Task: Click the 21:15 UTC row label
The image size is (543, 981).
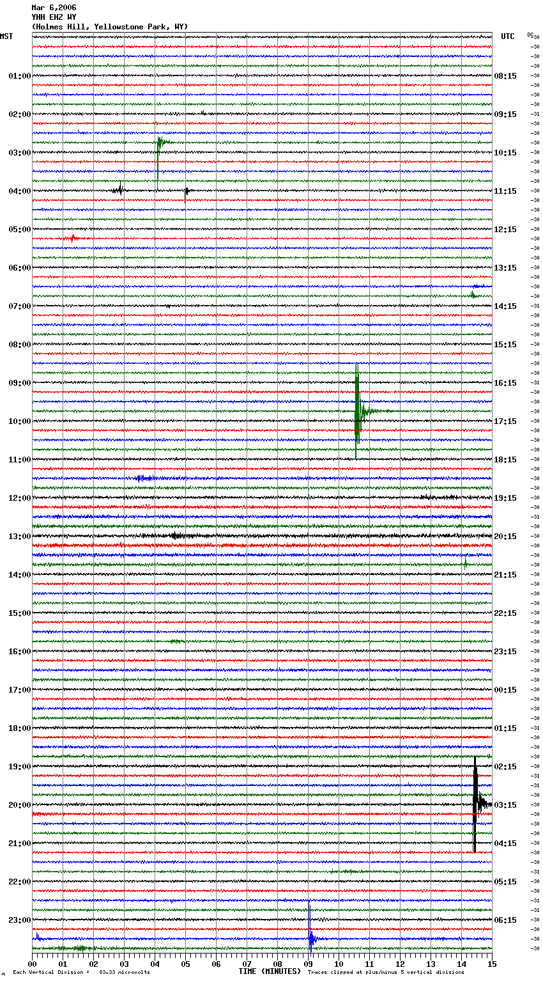Action: pos(505,575)
